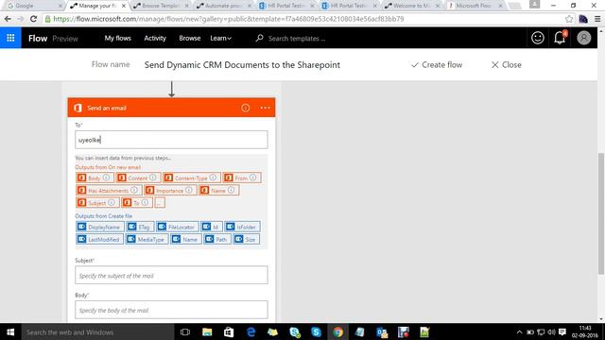Insert the Content-Type token
The width and height of the screenshot is (605, 340).
[191, 178]
